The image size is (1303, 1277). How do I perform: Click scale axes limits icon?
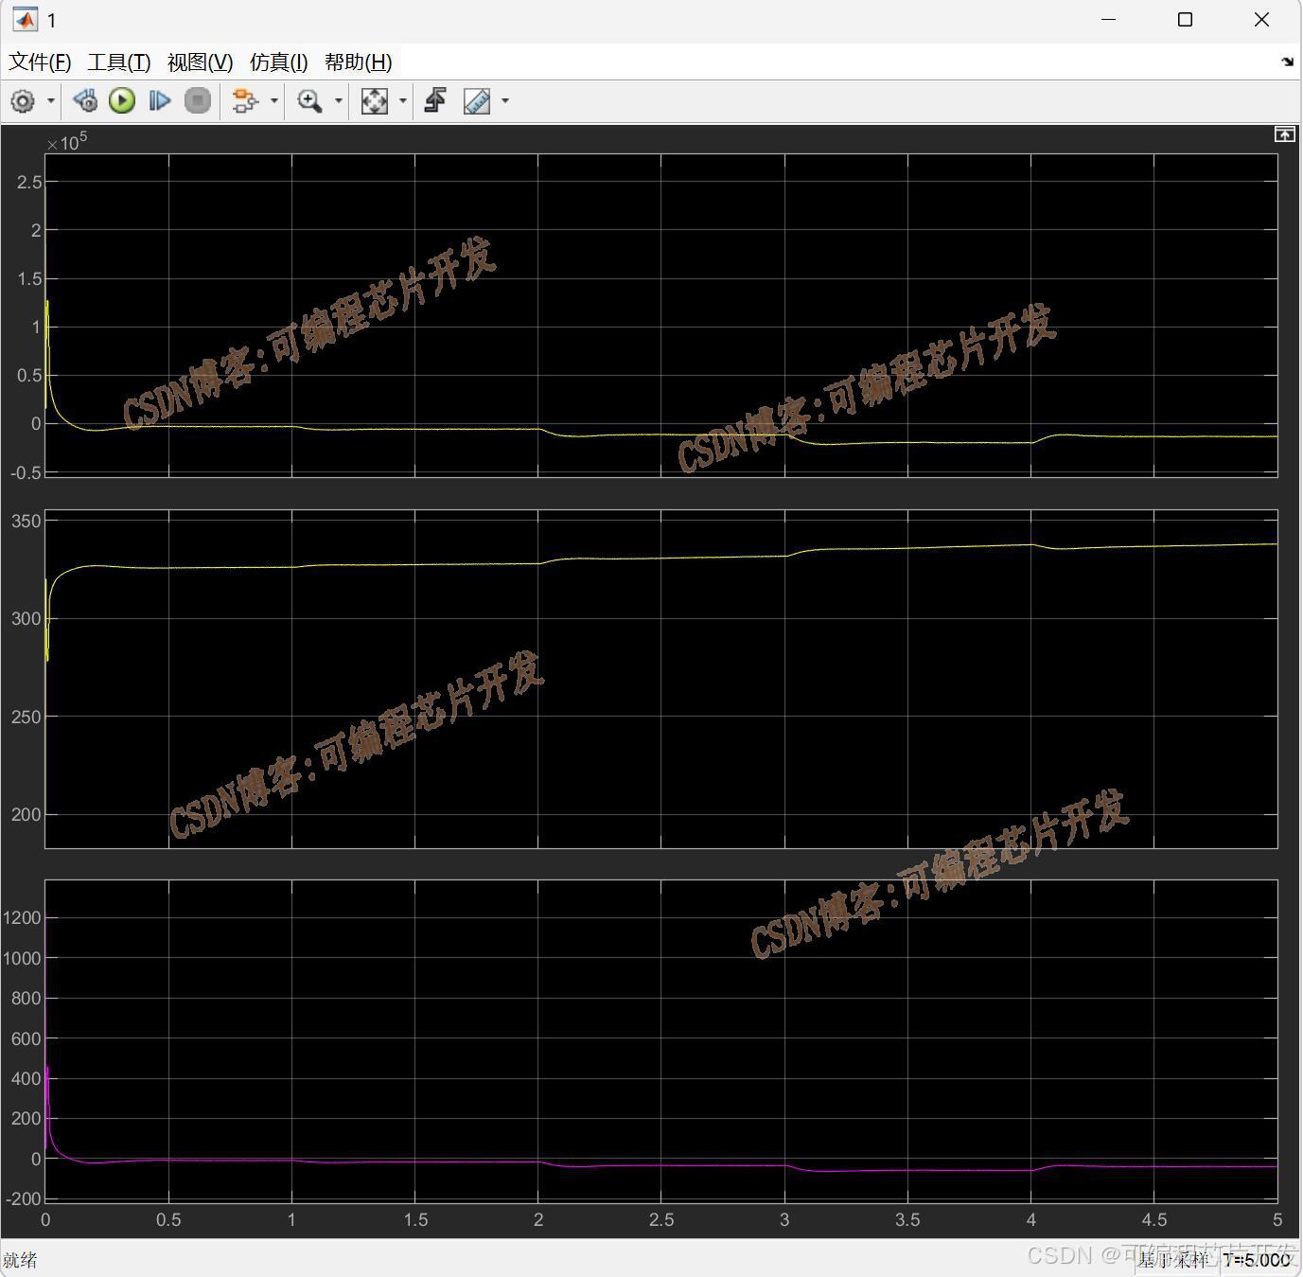(375, 101)
